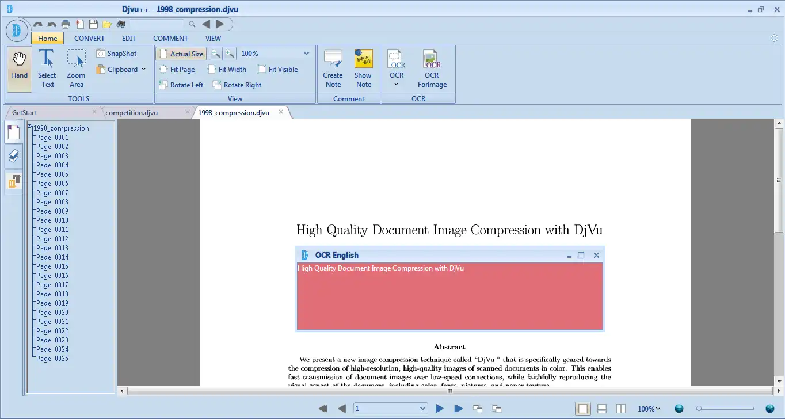The image size is (785, 419).
Task: Jump to first page button
Action: point(323,409)
